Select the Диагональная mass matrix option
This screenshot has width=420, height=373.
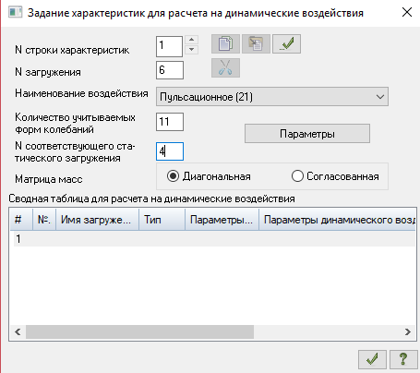click(209, 176)
